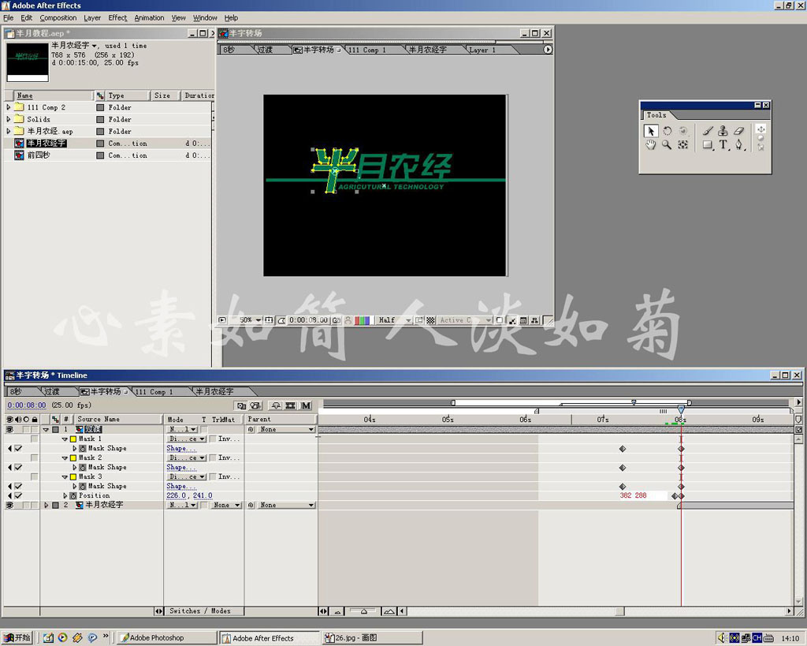Hide layer 2 半月农经字 eye toggle
Screen dimensions: 807x646
tap(9, 505)
